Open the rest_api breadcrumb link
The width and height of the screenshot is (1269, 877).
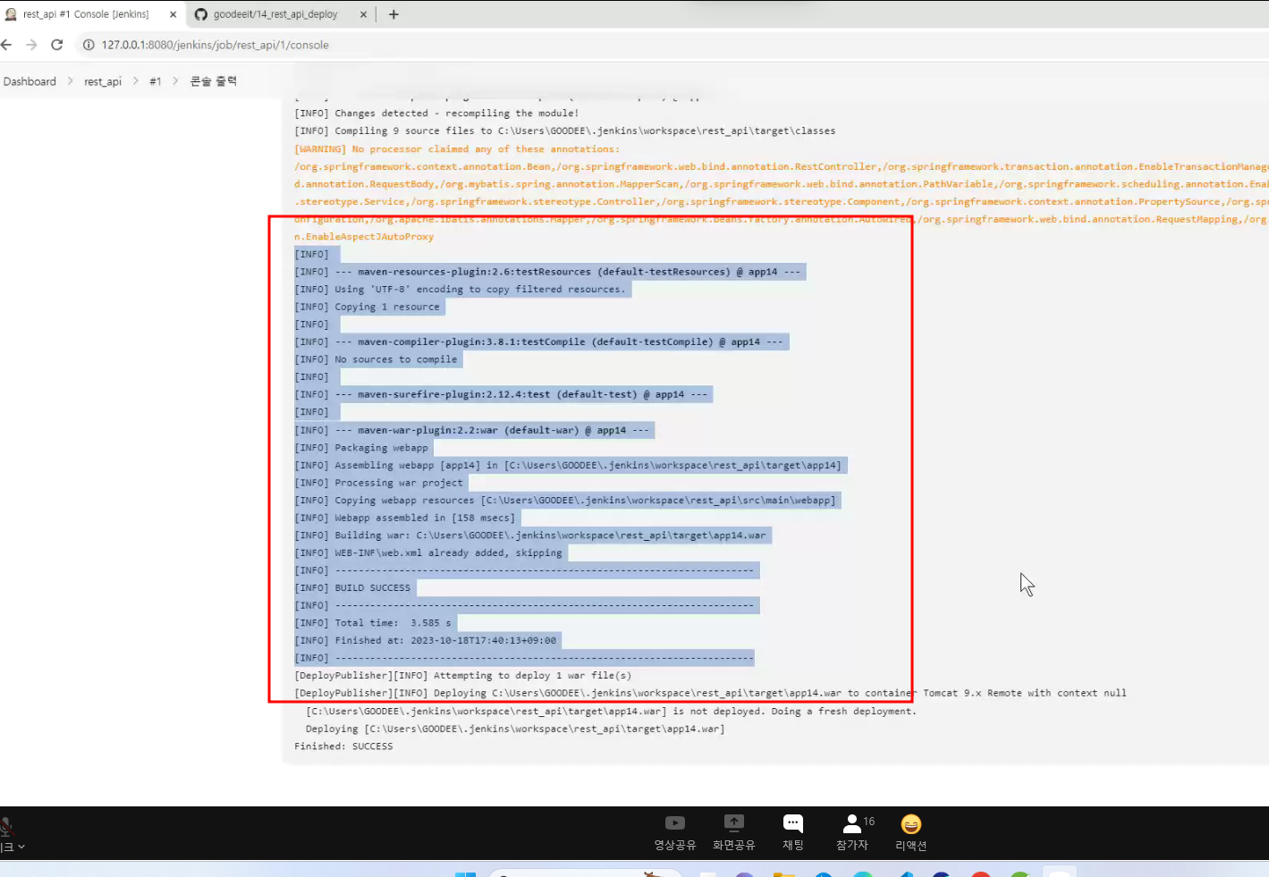(103, 81)
